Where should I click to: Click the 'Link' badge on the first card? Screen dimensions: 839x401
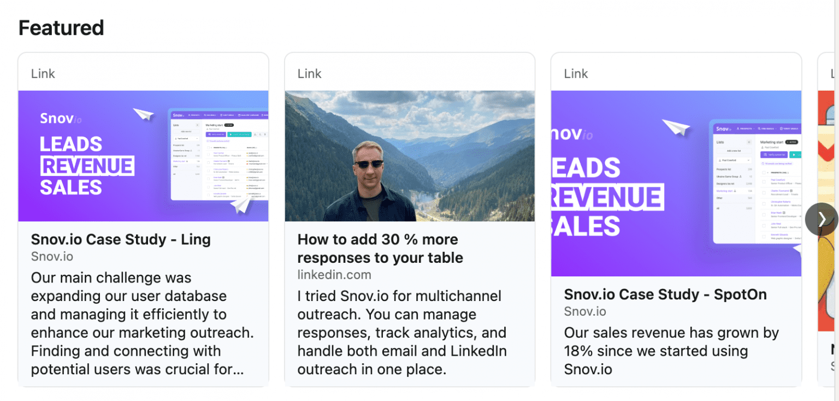(x=43, y=73)
